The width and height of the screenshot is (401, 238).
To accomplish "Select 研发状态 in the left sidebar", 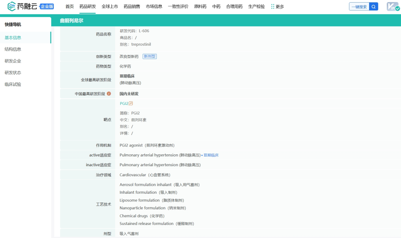I will (13, 73).
